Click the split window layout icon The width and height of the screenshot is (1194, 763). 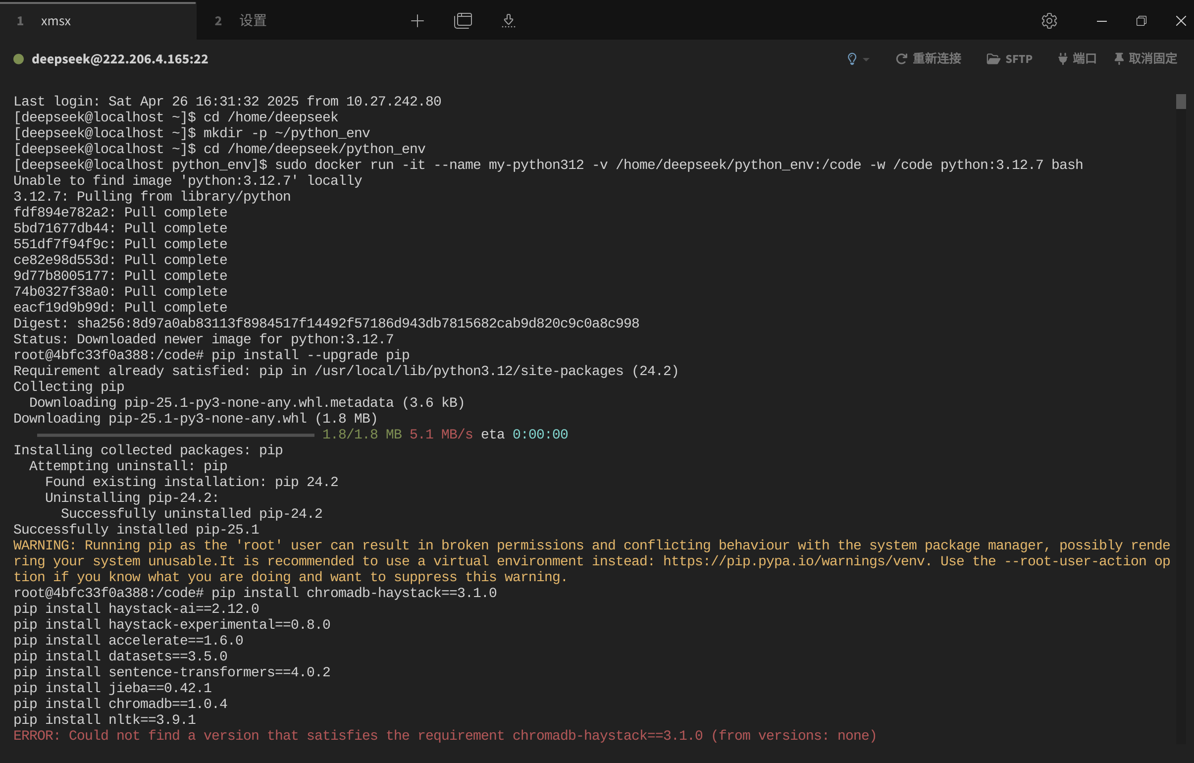463,21
